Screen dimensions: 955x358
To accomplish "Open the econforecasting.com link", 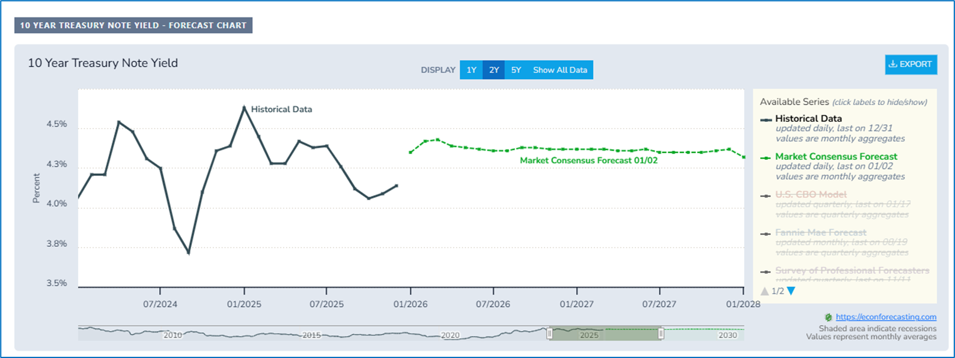I will point(886,317).
